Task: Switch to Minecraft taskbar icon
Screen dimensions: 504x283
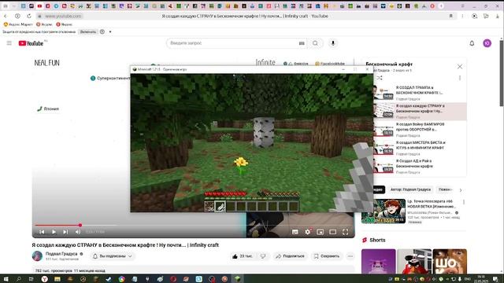Action: [238, 279]
